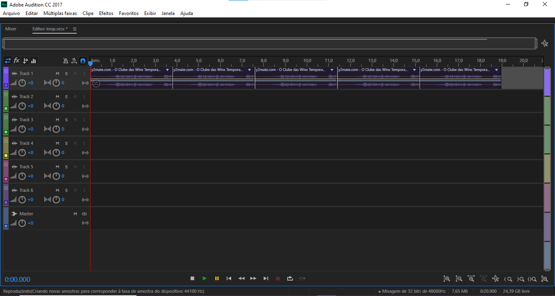Click the 0:00.000 timecode display
Viewport: 555px width, 296px height.
[x=17, y=279]
